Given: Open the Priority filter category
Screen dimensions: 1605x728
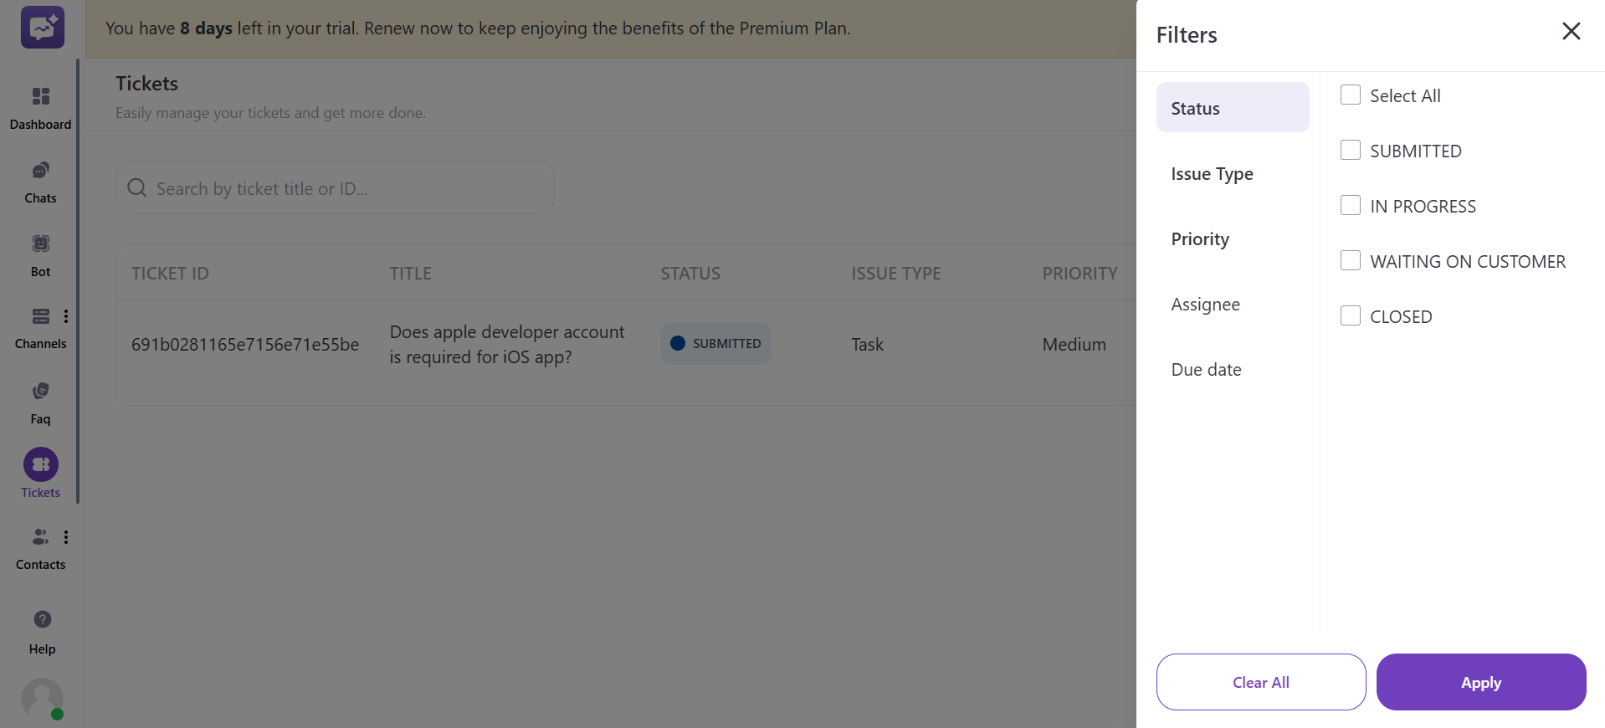Looking at the screenshot, I should [x=1199, y=238].
